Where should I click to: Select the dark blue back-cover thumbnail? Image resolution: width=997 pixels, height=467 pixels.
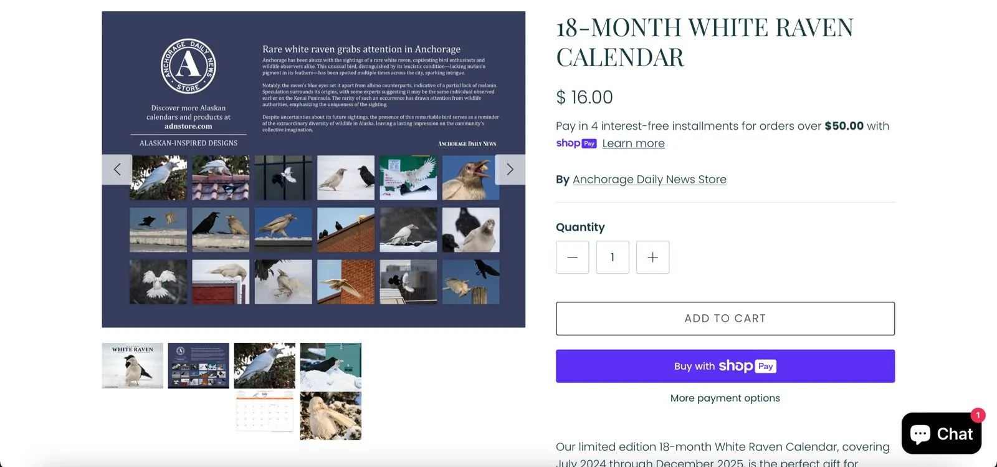tap(199, 366)
